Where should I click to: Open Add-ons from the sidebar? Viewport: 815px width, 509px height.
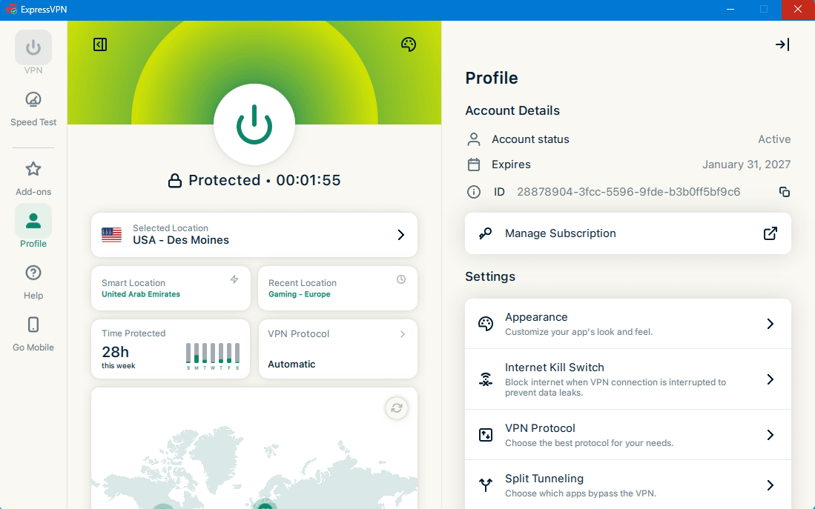(x=33, y=178)
